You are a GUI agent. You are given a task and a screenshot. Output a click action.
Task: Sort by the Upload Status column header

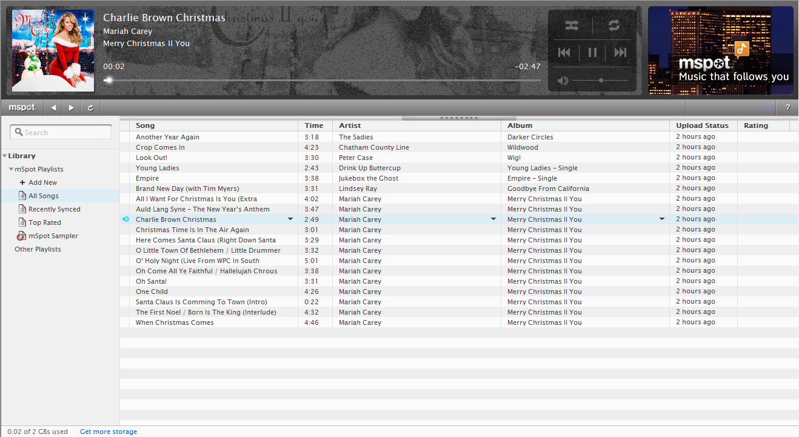tap(704, 125)
